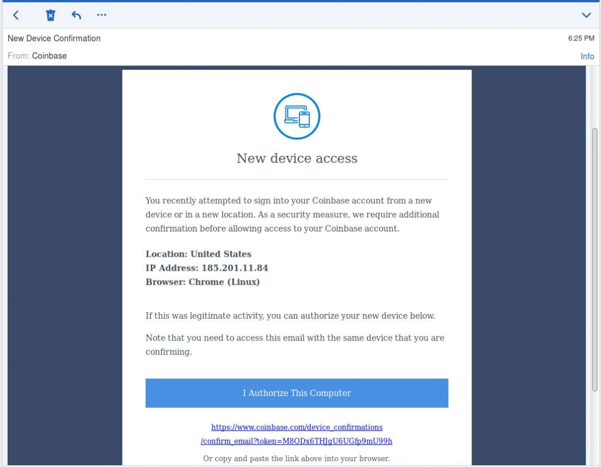Image resolution: width=601 pixels, height=467 pixels.
Task: Click the trash icon to discard the message
Action: [50, 15]
